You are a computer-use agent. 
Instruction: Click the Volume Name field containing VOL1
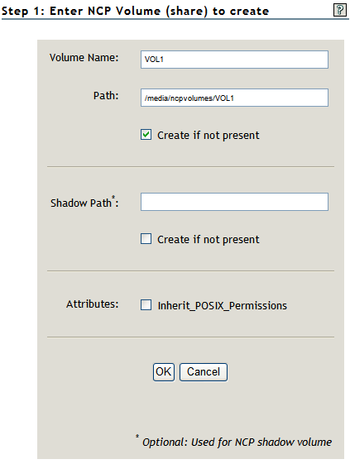coord(234,60)
